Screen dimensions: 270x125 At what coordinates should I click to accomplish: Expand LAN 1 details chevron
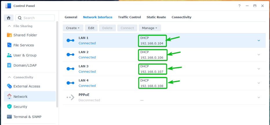click(x=259, y=41)
